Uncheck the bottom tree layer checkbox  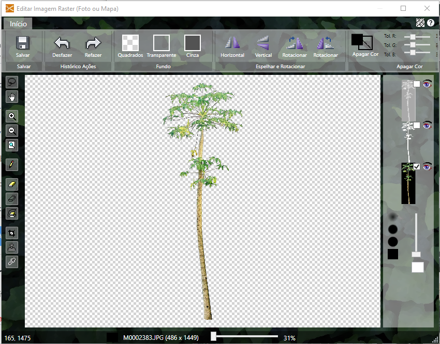[x=417, y=166]
